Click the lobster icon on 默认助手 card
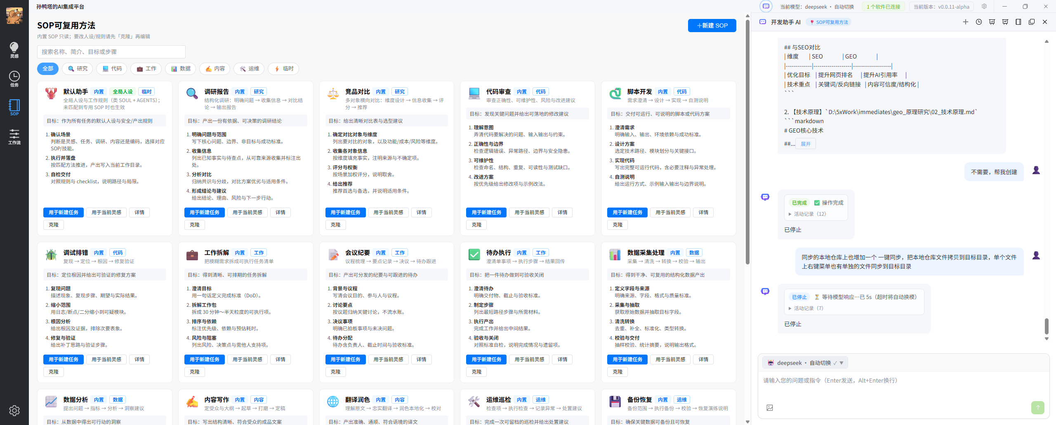Image resolution: width=1056 pixels, height=425 pixels. 51,93
